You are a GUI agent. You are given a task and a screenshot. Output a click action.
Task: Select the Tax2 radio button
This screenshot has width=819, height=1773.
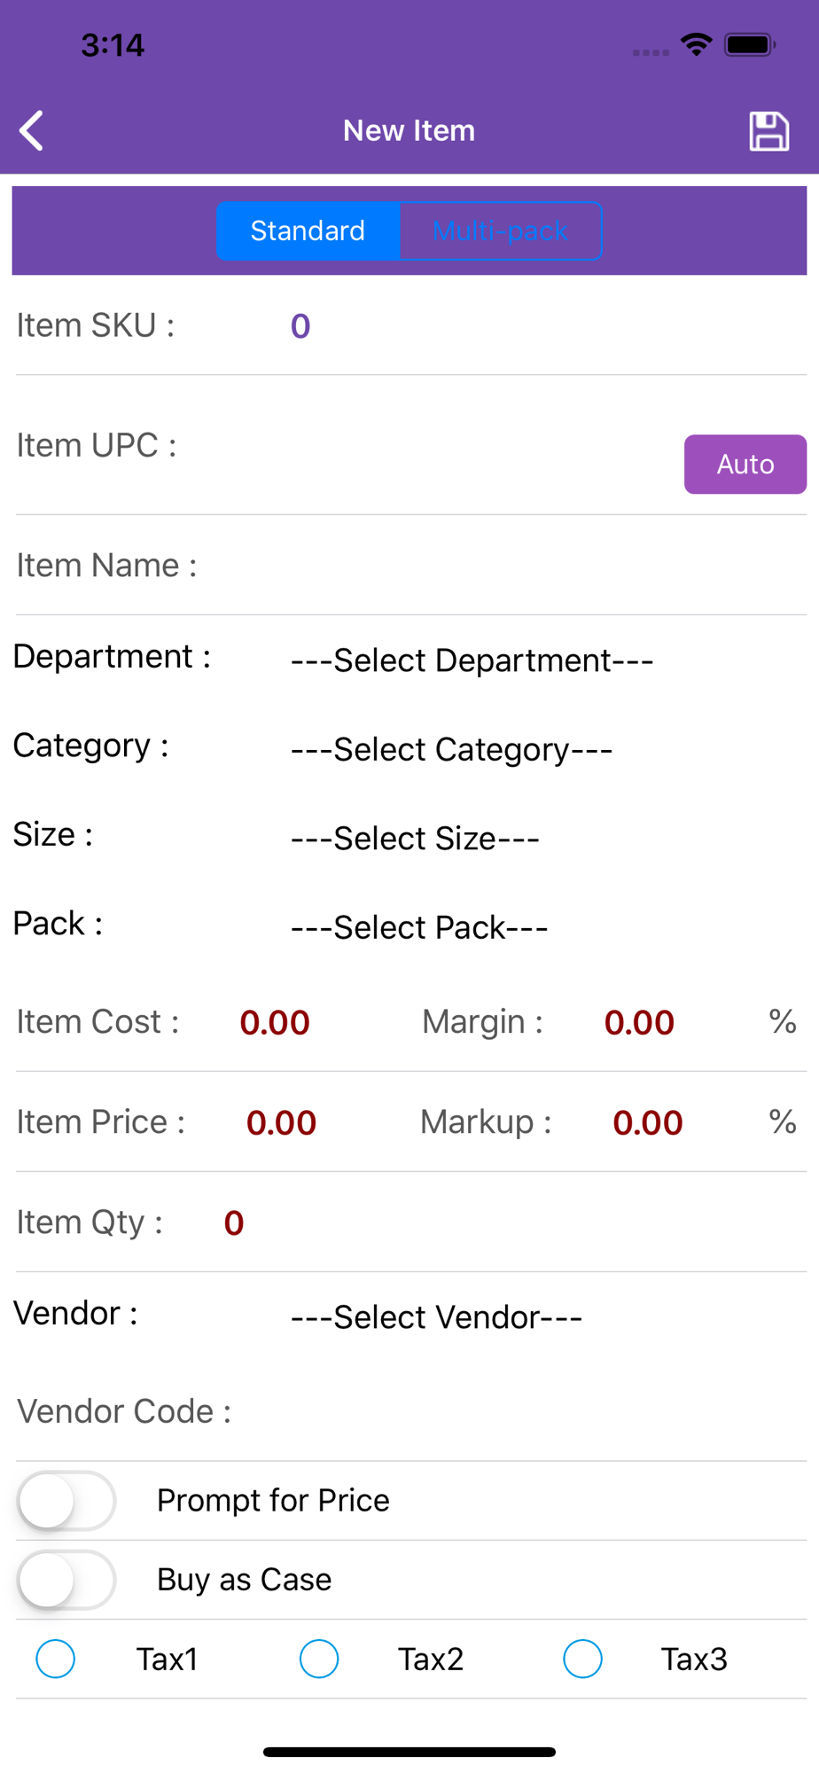point(319,1659)
